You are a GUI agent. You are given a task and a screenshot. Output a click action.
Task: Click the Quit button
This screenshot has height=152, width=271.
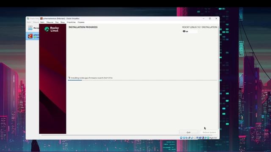point(188,132)
